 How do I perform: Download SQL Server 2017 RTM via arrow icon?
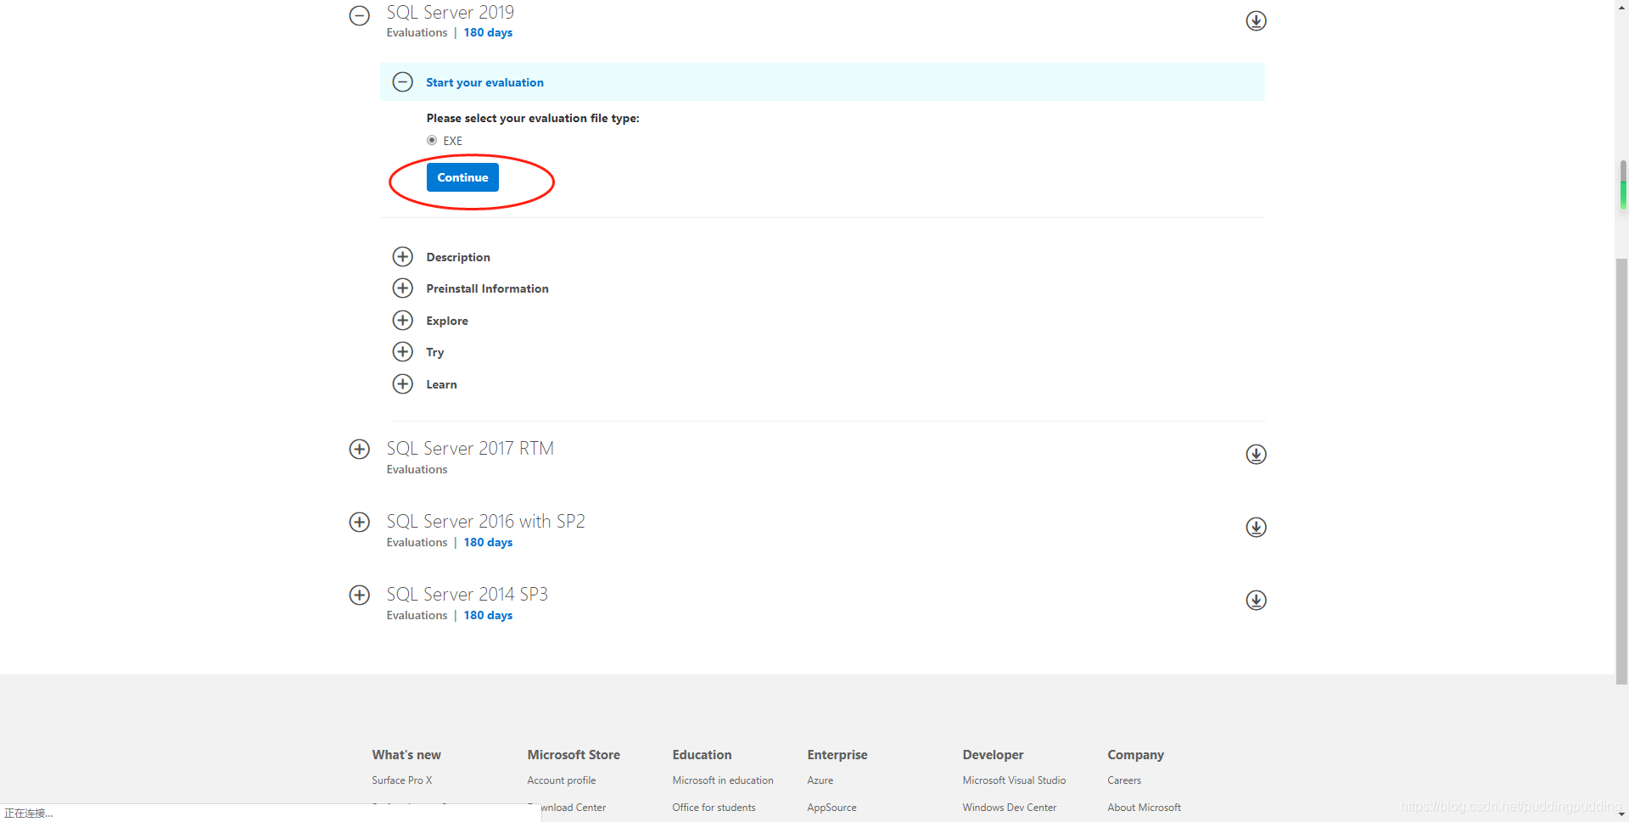(1257, 455)
